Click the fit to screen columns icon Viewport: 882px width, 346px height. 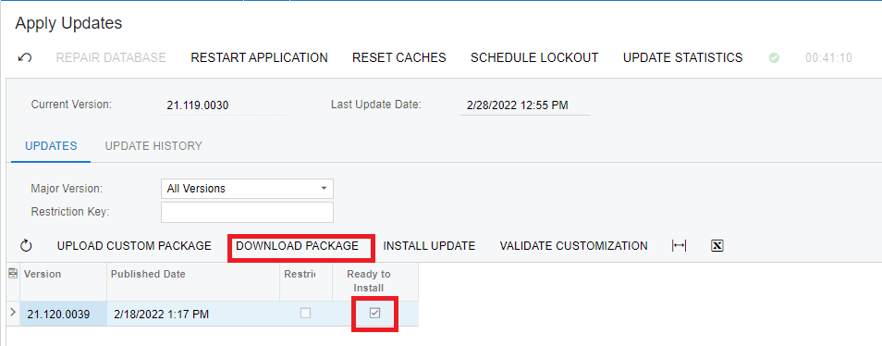coord(679,246)
